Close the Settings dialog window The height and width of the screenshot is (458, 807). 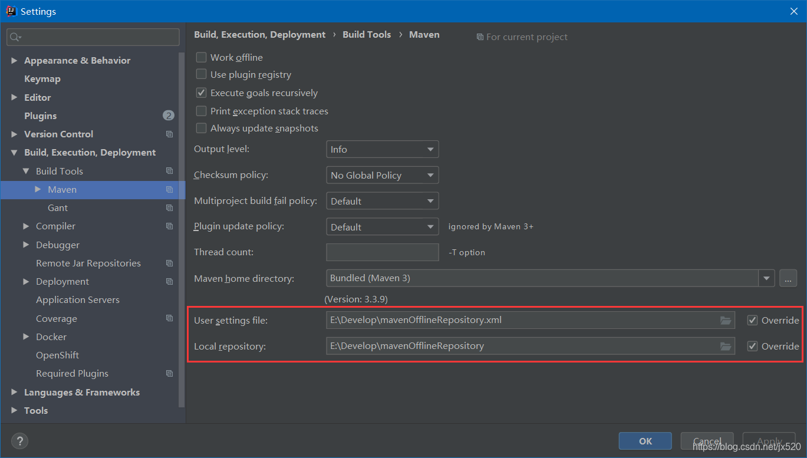(x=793, y=11)
